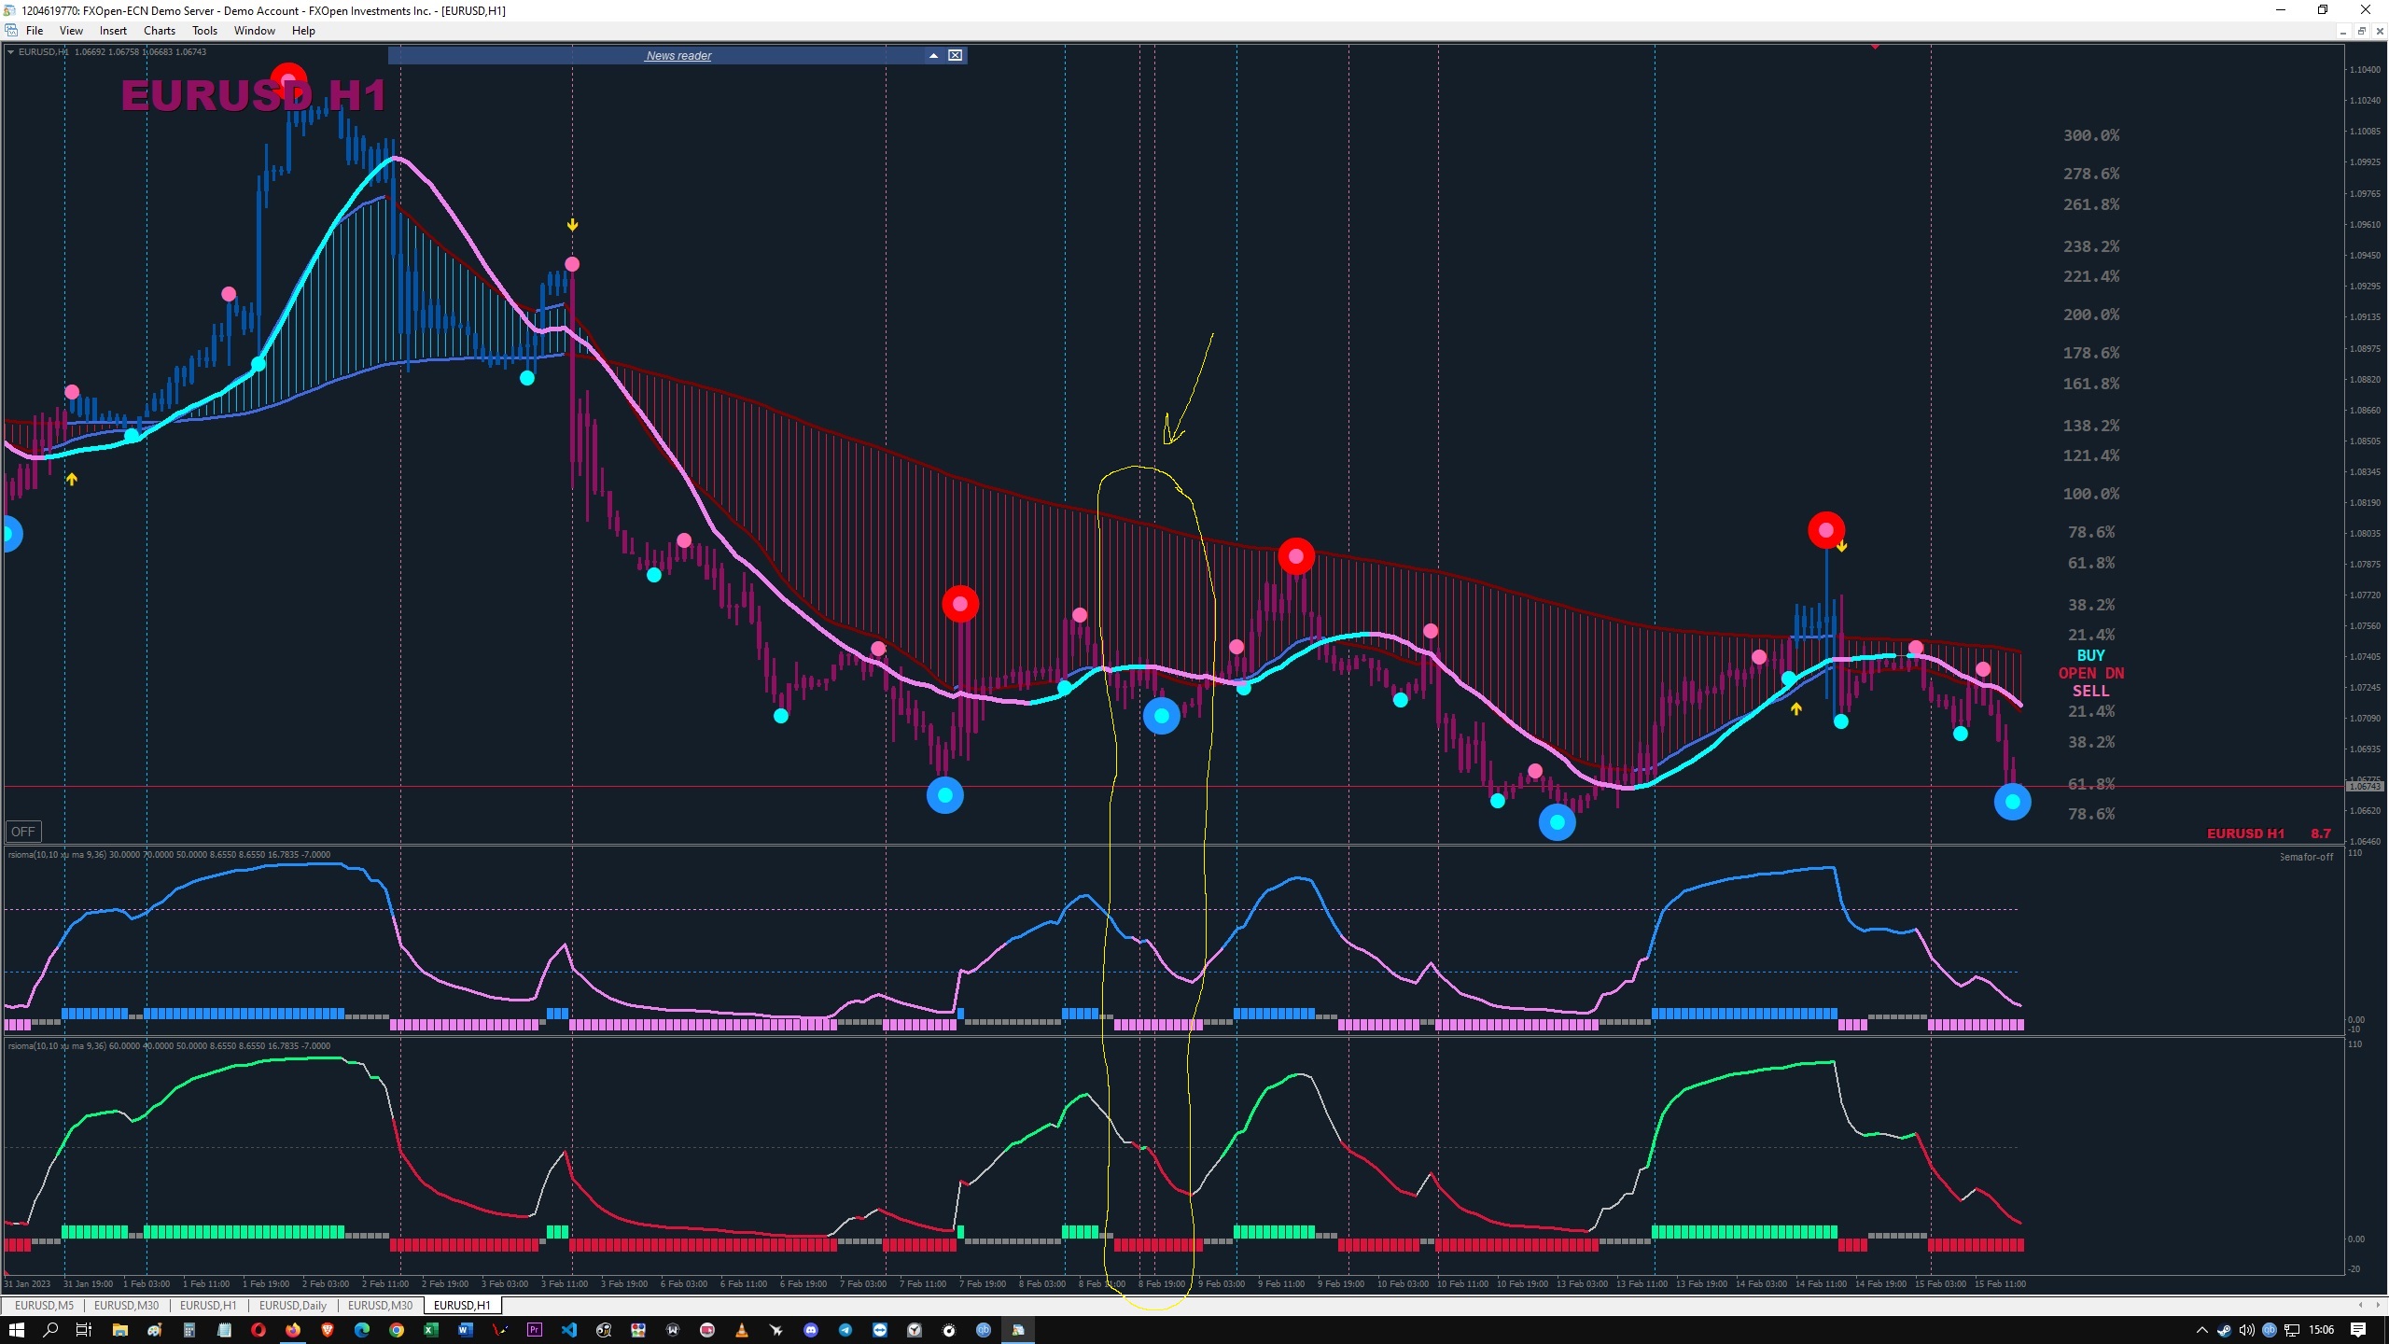Open Firefox from the taskbar
This screenshot has width=2389, height=1344.
(293, 1330)
